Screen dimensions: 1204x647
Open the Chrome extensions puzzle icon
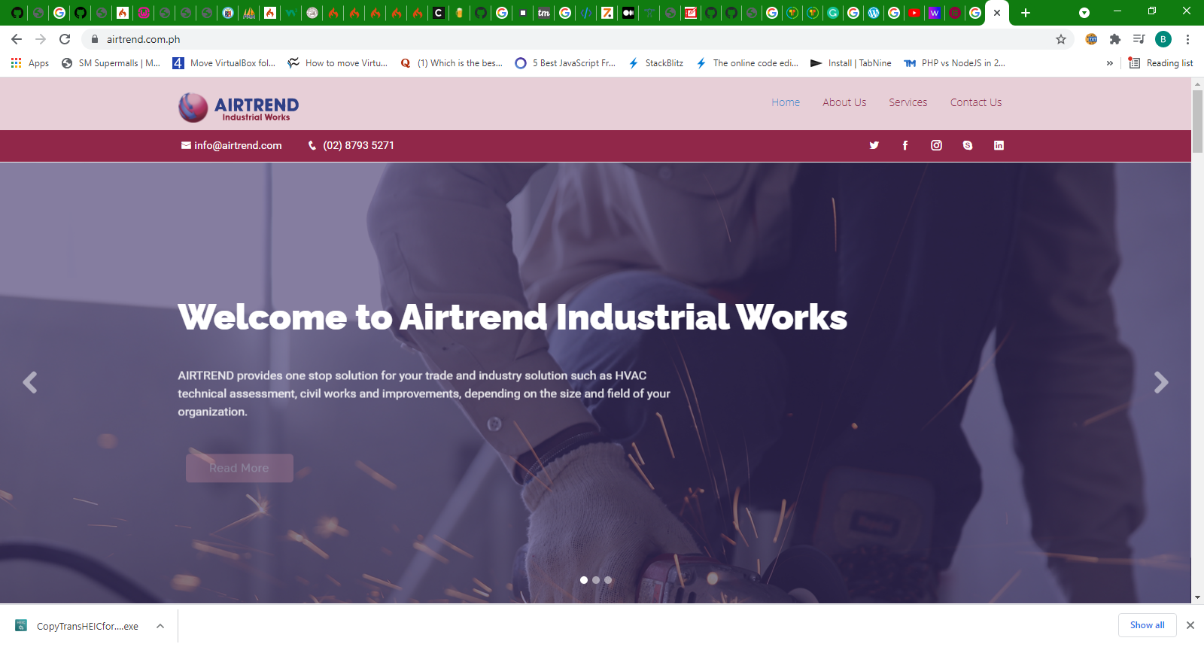pyautogui.click(x=1115, y=39)
